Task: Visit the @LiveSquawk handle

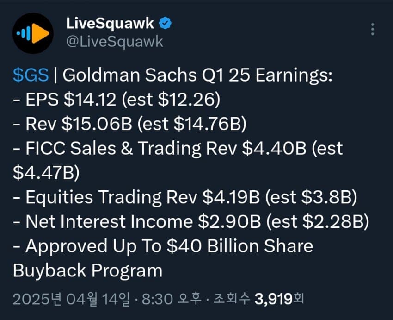Action: [115, 42]
